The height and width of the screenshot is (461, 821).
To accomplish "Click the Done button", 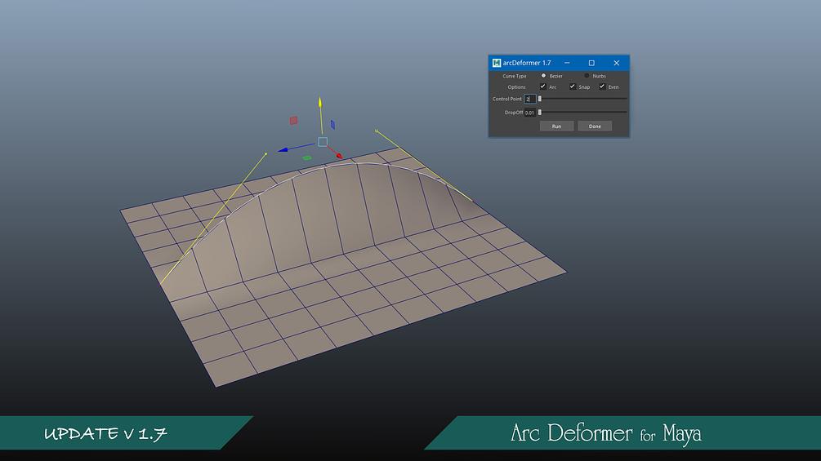I will (x=595, y=126).
